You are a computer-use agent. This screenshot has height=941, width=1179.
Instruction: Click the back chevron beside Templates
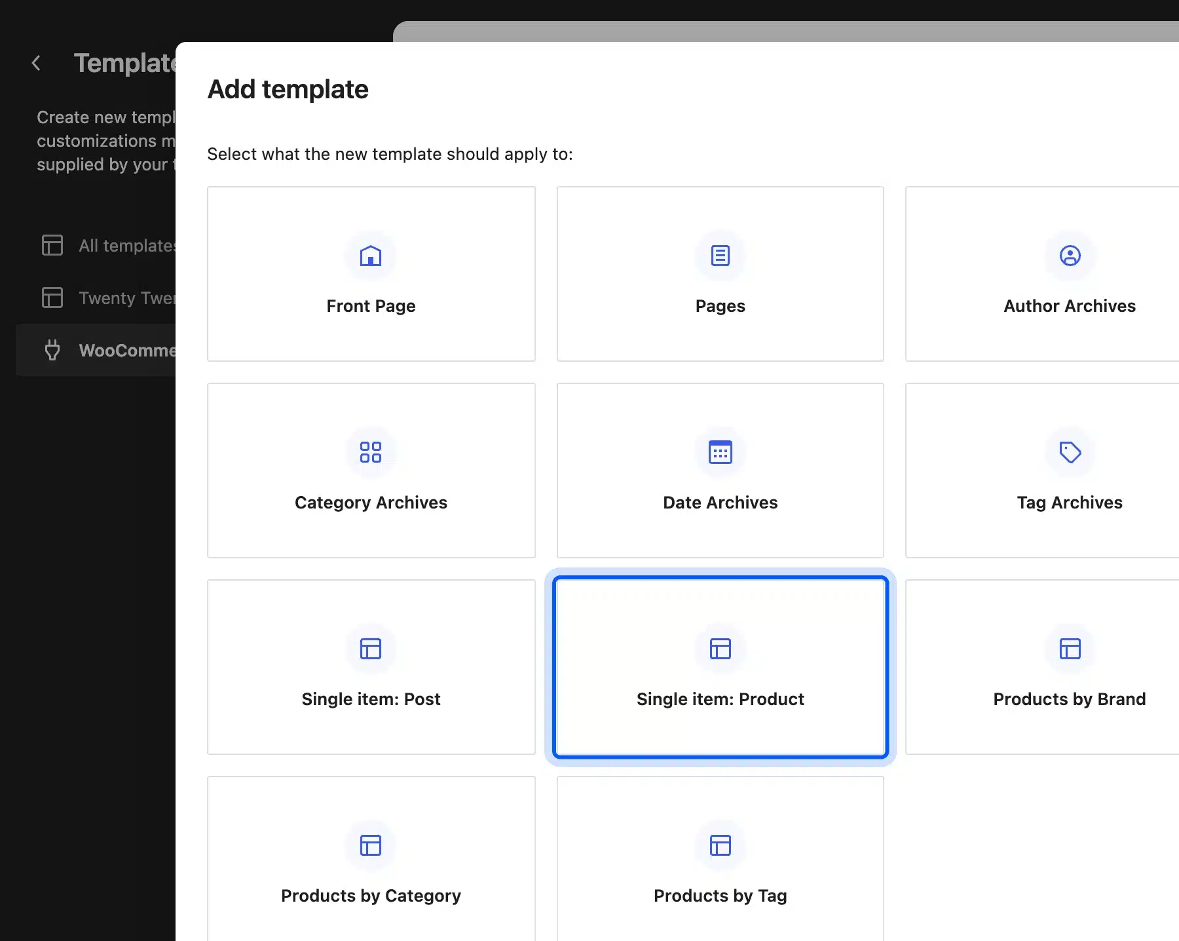pos(37,63)
